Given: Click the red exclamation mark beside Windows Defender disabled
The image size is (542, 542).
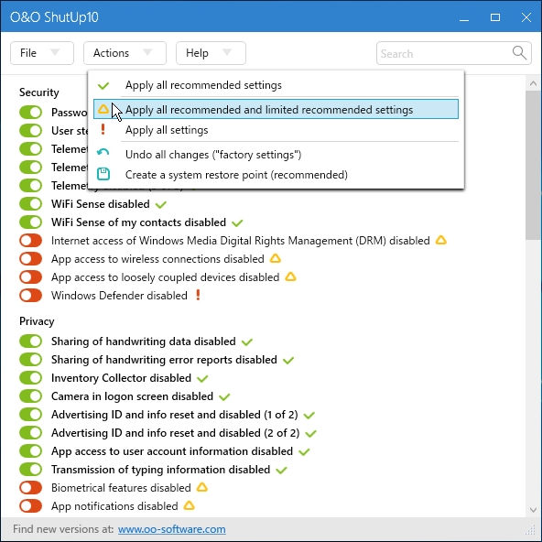Looking at the screenshot, I should coord(198,295).
